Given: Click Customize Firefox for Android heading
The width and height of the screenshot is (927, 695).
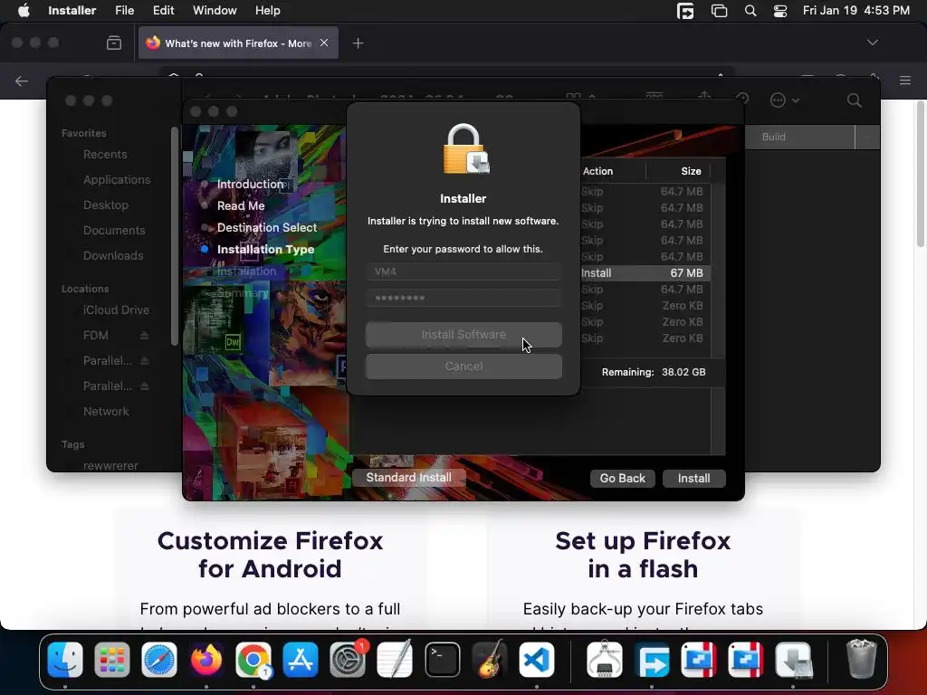Looking at the screenshot, I should pyautogui.click(x=270, y=555).
